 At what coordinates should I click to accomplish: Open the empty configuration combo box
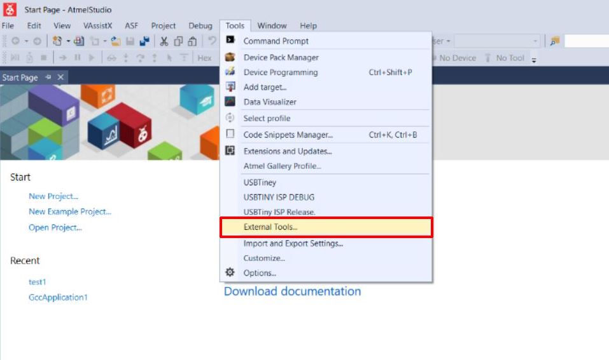[x=497, y=41]
